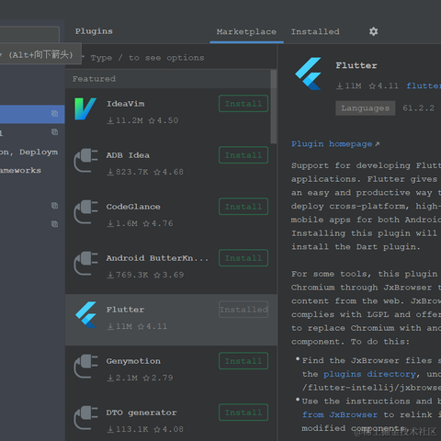Select the 'on, Deploym' sidebar item
441x441 pixels.
[x=28, y=152]
